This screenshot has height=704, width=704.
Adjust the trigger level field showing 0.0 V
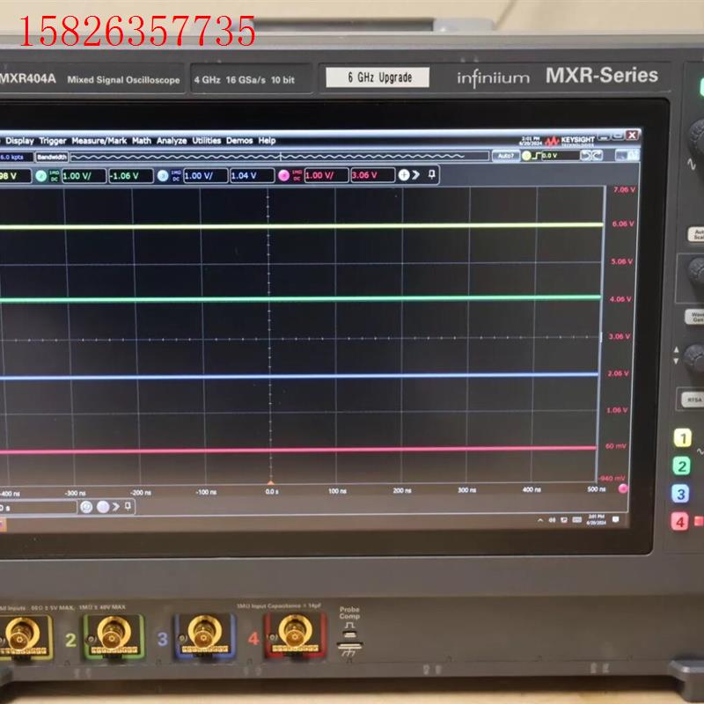[x=552, y=155]
